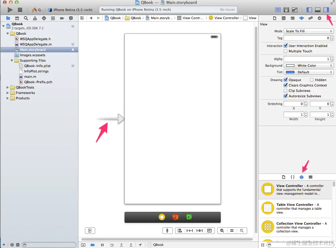Open the Breakpoint navigator icon
The height and width of the screenshot is (248, 336).
[x=62, y=18]
